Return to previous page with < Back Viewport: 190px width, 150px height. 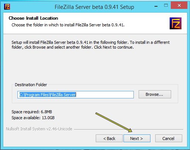(109, 138)
